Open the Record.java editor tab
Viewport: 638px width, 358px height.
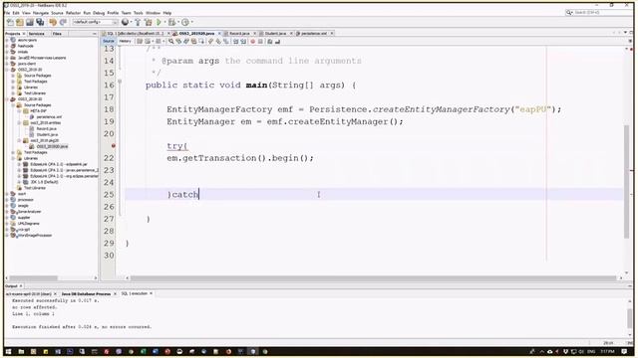pos(239,33)
